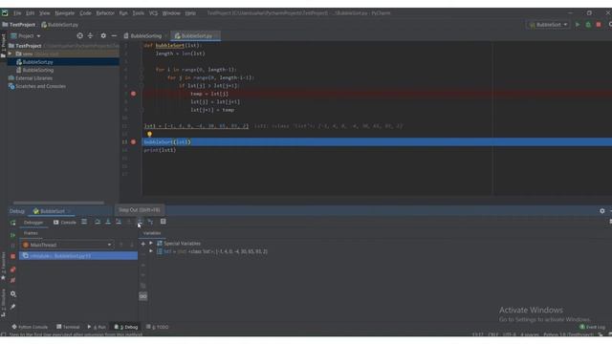The height and width of the screenshot is (344, 612).
Task: Toggle breakpoint on temp = lst[j] line
Action: 134,94
